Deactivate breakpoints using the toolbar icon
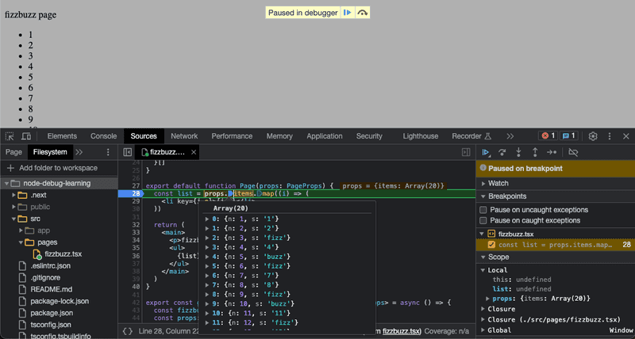Screen dimensions: 635x339 (x=573, y=152)
